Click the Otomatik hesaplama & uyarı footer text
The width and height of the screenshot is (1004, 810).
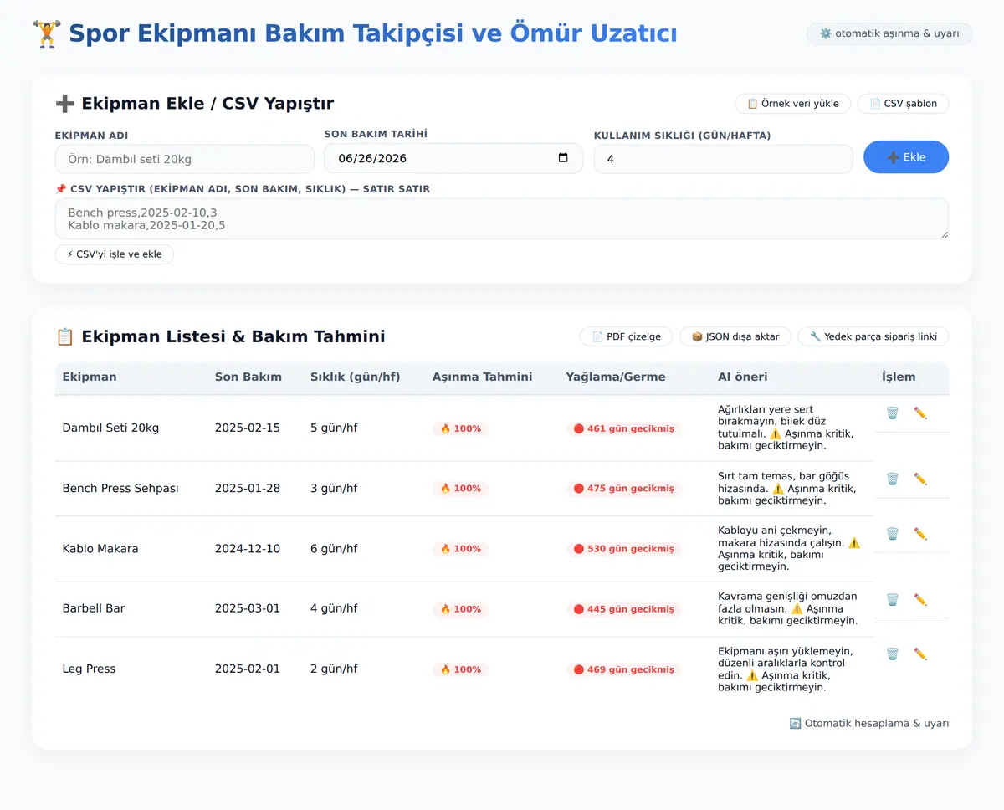tap(869, 723)
